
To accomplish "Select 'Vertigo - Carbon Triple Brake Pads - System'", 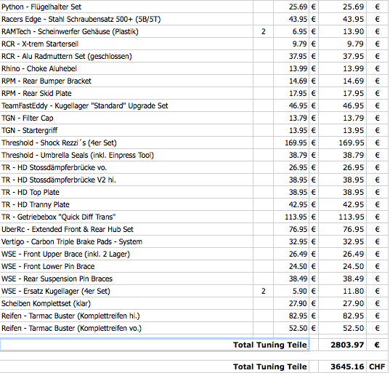I will pos(126,241).
